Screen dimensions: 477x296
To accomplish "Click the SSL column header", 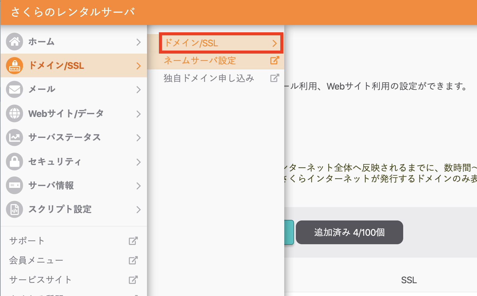I will tap(409, 280).
